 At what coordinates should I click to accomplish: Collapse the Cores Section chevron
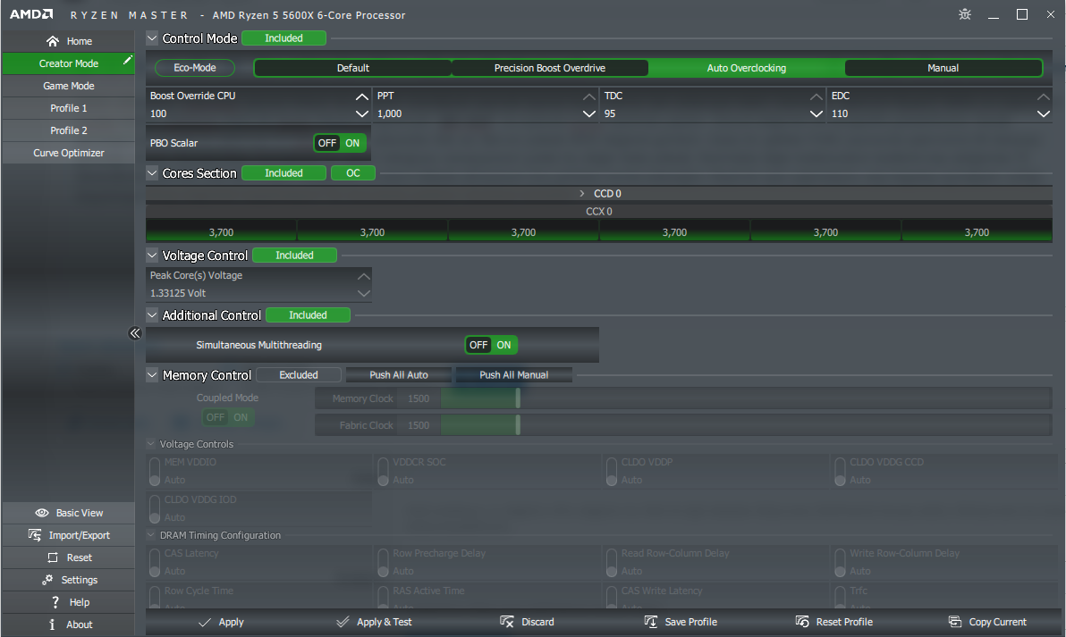152,172
